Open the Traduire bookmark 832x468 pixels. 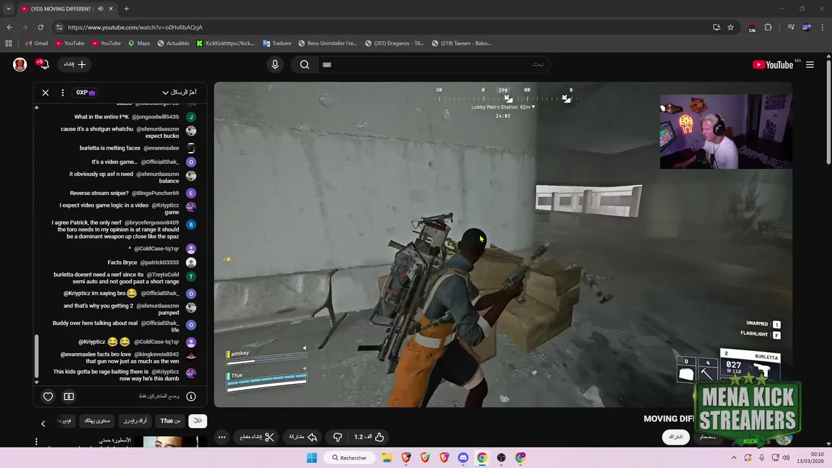[277, 44]
